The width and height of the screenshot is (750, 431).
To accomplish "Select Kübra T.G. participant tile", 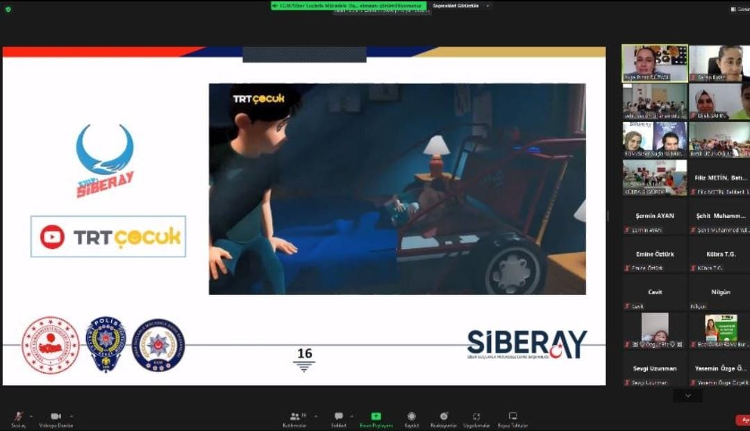I will (719, 254).
